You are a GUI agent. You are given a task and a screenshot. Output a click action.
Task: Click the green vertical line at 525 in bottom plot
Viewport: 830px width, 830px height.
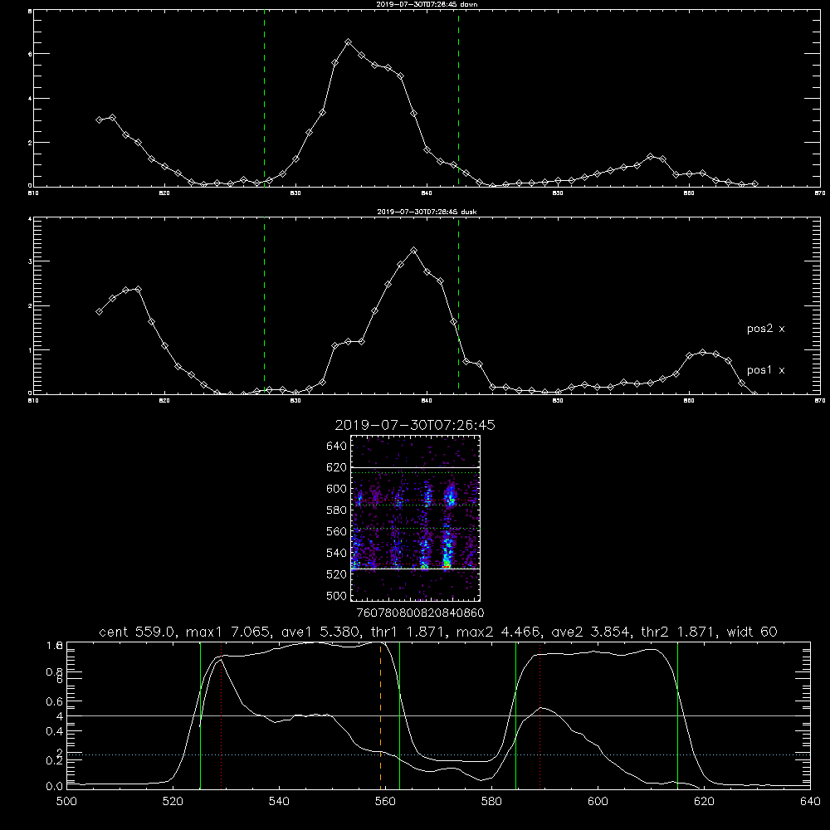click(x=200, y=715)
